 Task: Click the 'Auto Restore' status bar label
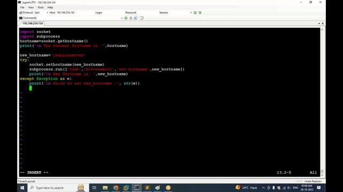[313, 181]
